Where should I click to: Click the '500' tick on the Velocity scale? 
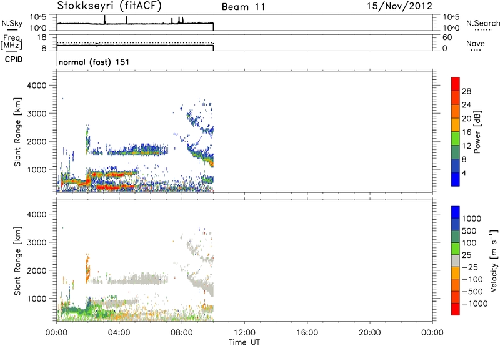(x=469, y=230)
